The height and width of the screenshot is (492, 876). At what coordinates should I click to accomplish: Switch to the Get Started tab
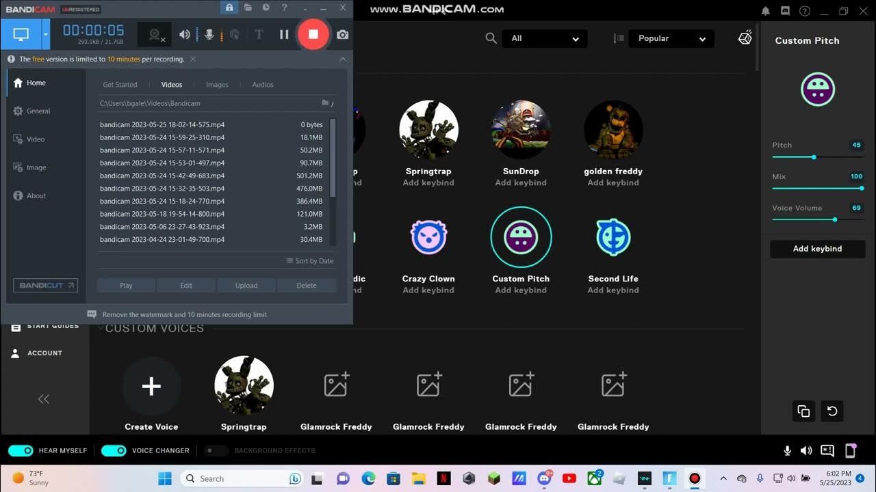click(120, 85)
